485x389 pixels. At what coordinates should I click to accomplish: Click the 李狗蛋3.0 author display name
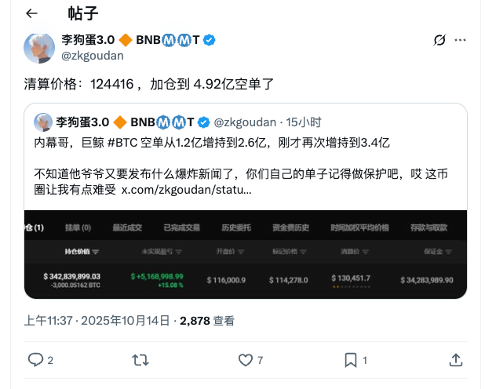pyautogui.click(x=88, y=40)
